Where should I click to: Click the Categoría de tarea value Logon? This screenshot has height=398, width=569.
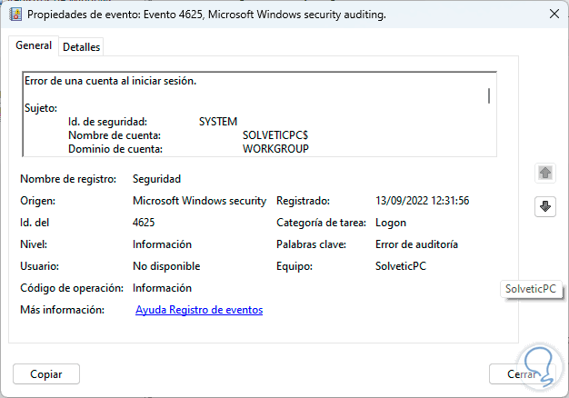(391, 223)
